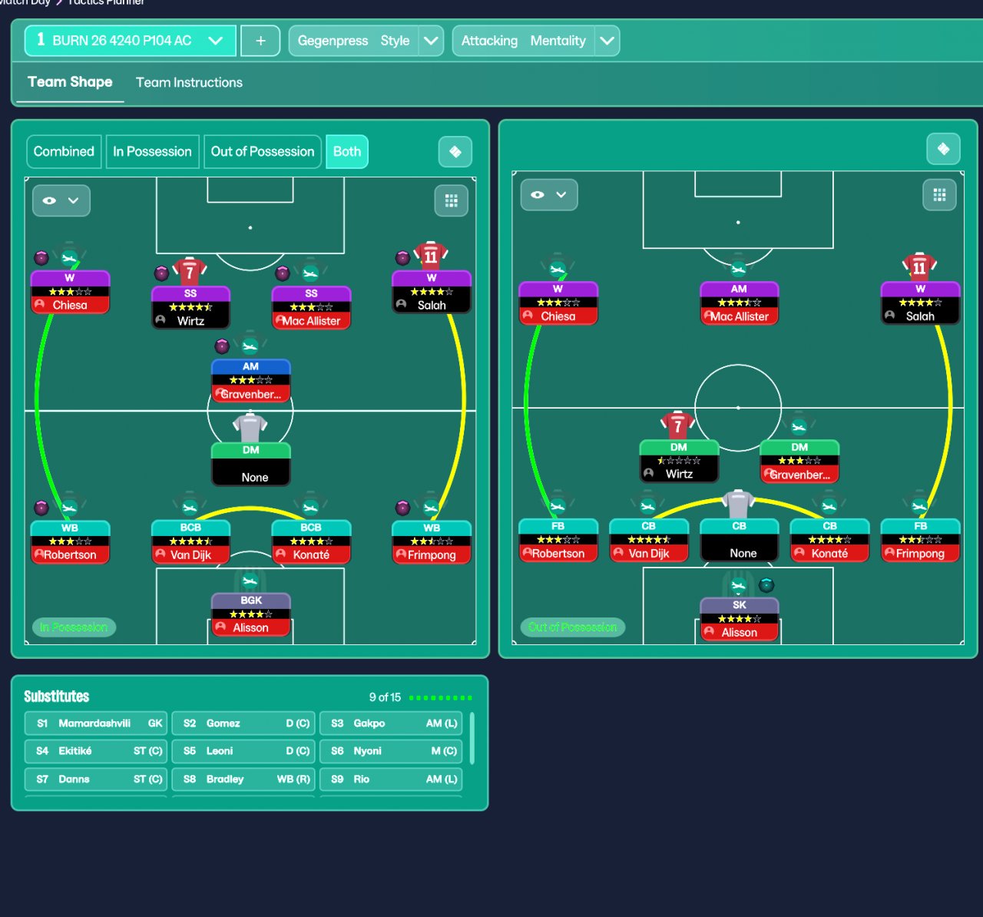Image resolution: width=983 pixels, height=917 pixels.
Task: Click the purple hexagon icon beside Frimpong's WB role
Action: 402,507
